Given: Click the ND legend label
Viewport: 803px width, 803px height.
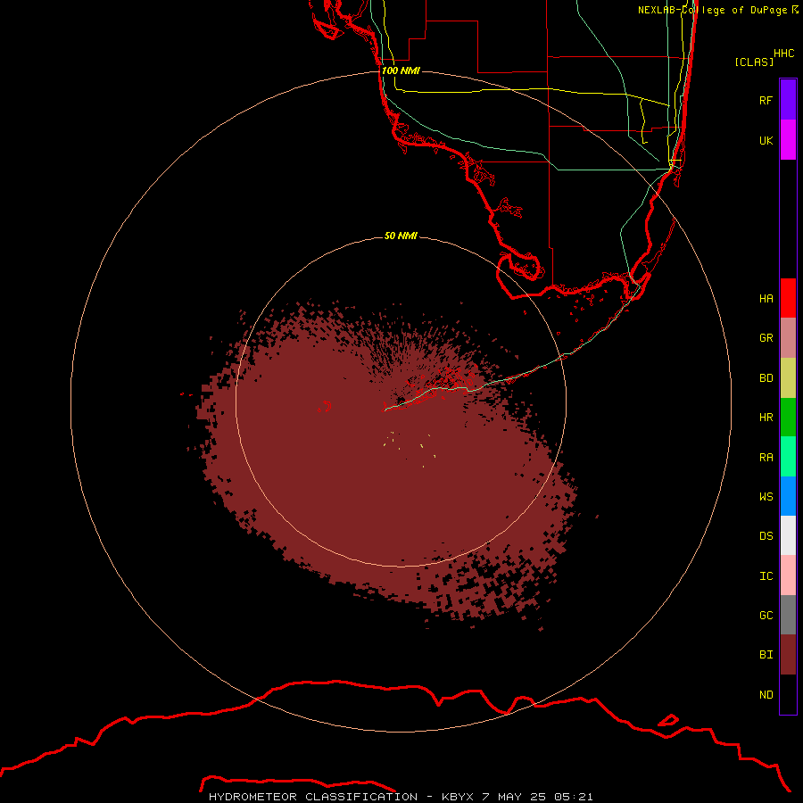Looking at the screenshot, I should click(766, 695).
